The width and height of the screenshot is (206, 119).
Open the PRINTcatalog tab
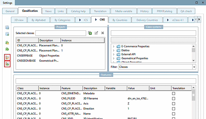tap(165, 11)
